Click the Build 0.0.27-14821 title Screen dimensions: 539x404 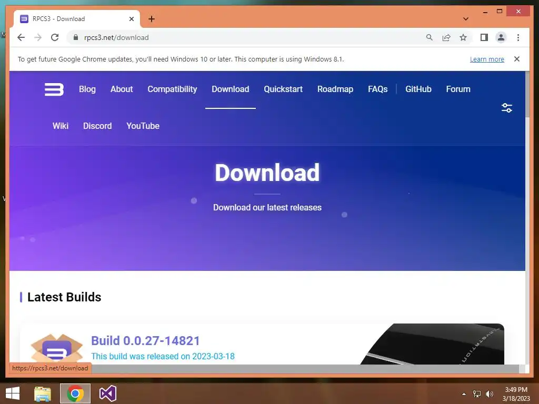click(x=145, y=341)
